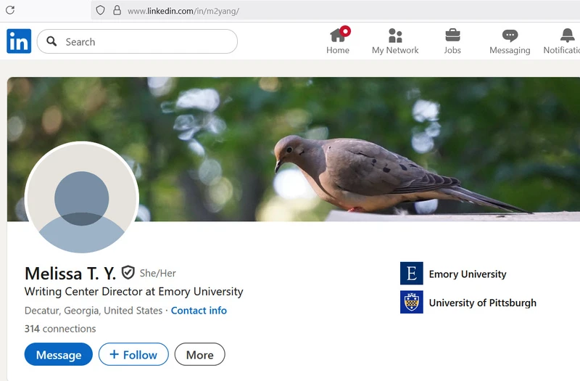Open the Notifications bell icon
The image size is (580, 381).
pos(567,36)
